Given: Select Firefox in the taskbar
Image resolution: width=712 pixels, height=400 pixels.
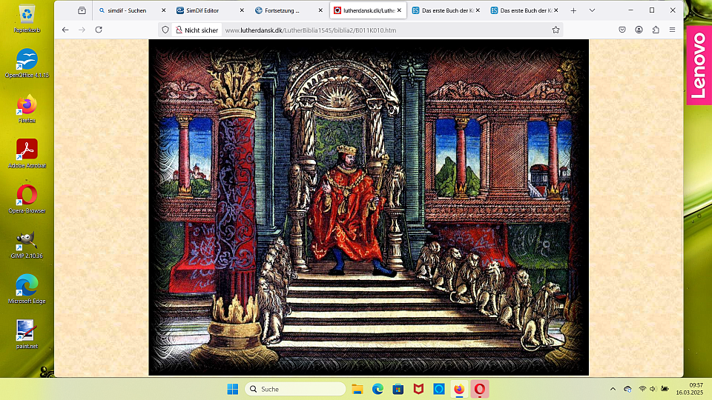Looking at the screenshot, I should coord(460,389).
